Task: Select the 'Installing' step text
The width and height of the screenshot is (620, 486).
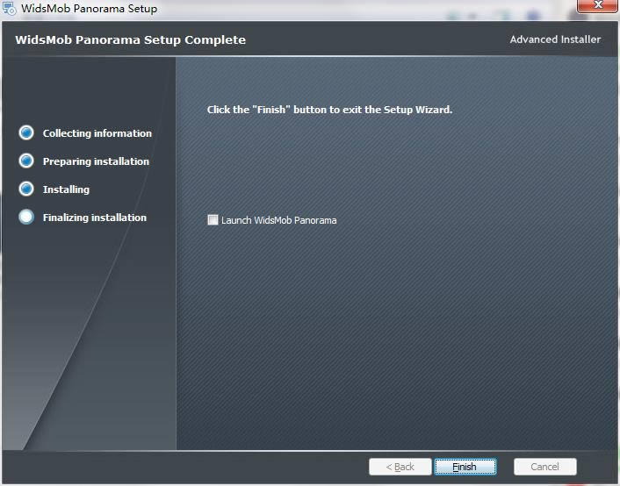Action: (66, 189)
